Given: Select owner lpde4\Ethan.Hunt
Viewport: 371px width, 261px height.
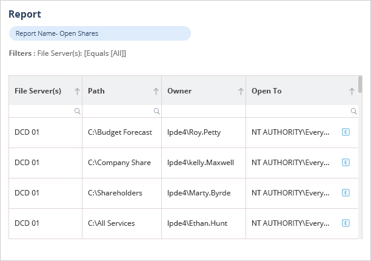Looking at the screenshot, I should click(x=198, y=223).
